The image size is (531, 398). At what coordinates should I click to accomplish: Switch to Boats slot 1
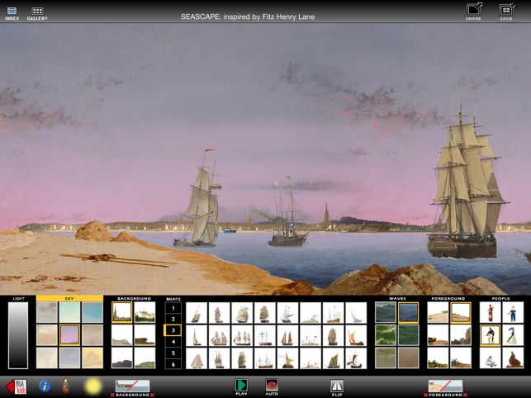(x=173, y=308)
